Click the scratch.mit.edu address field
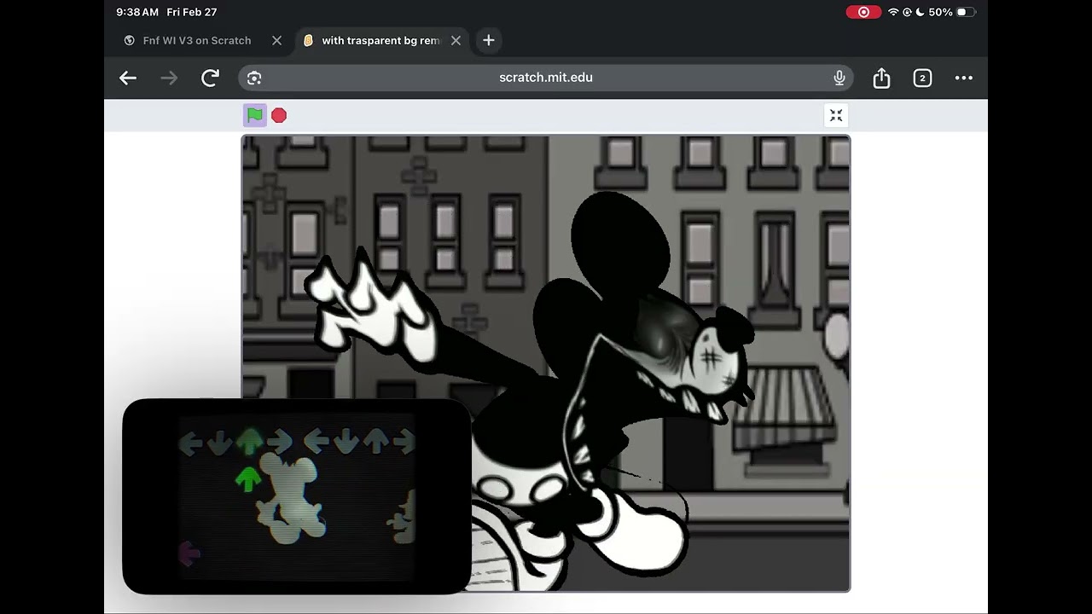 click(x=546, y=78)
